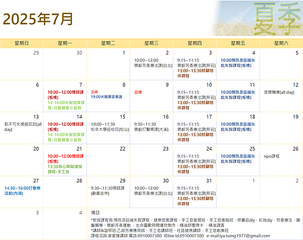
Task: Open the 板橋 dementia prevention course on July 25
Action: click(x=238, y=159)
